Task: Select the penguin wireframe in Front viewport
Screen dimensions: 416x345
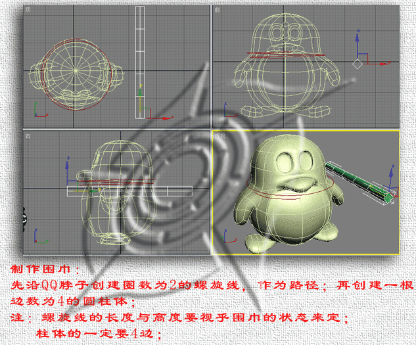Action: pyautogui.click(x=287, y=66)
